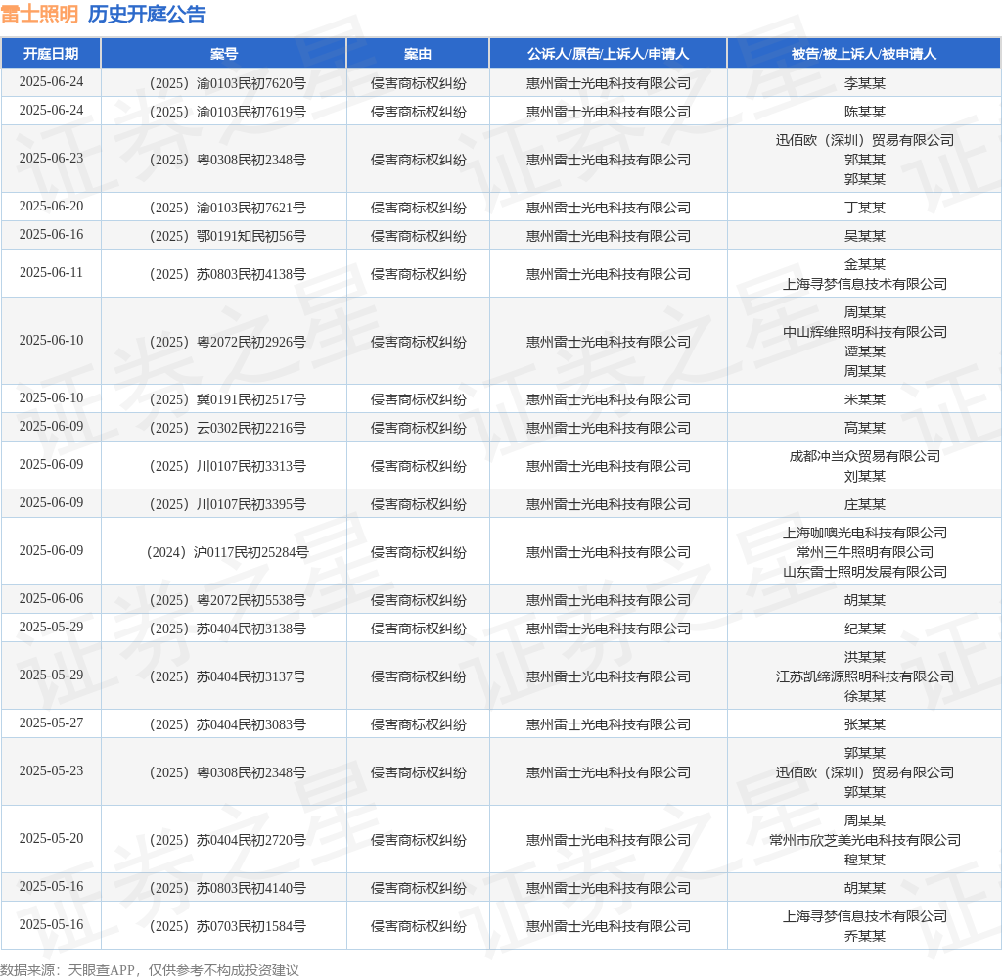Click defendant 刘某某
The width and height of the screenshot is (1002, 979).
[x=865, y=477]
